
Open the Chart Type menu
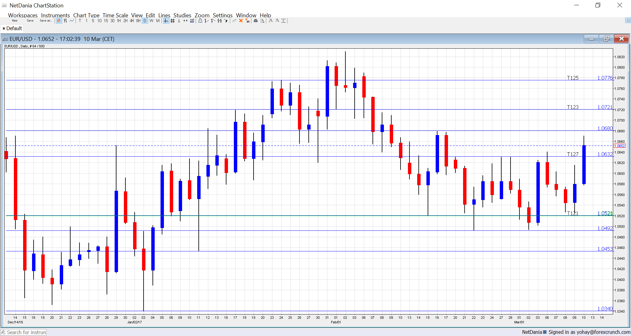click(86, 15)
